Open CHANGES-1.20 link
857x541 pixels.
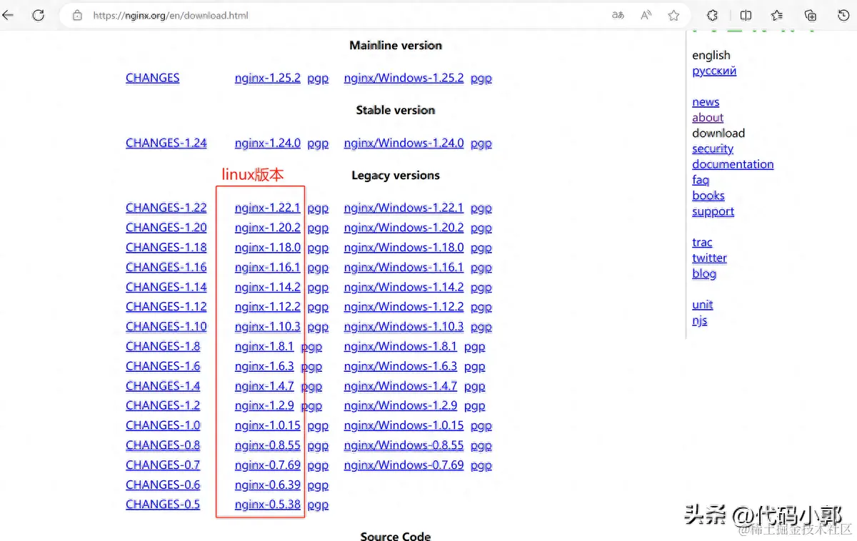tap(166, 228)
